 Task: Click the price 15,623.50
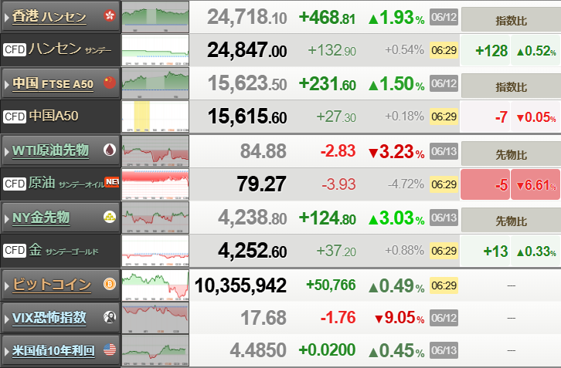tap(247, 83)
